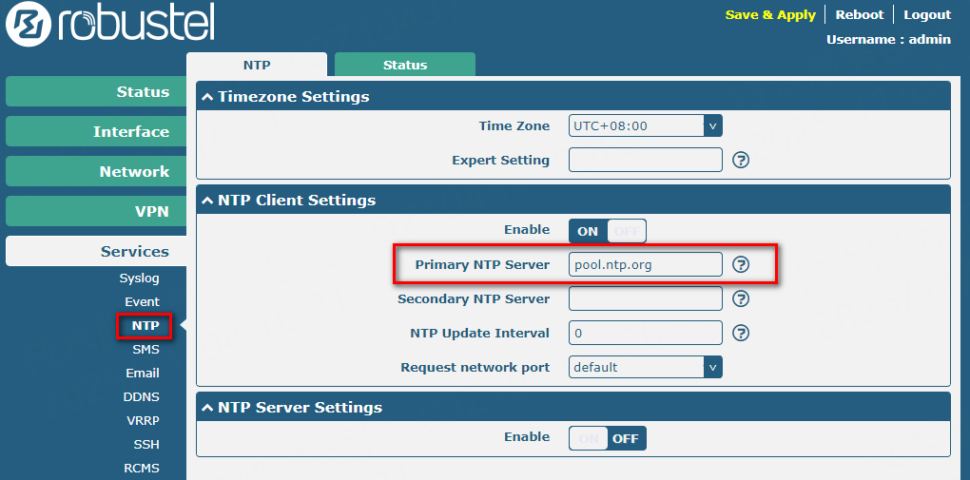
Task: Click the Primary NTP Server input field
Action: 645,264
